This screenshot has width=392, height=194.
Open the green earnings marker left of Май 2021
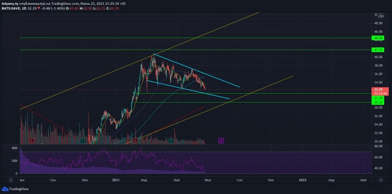(x=171, y=141)
